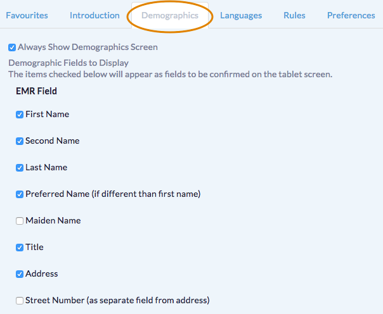Go to the Languages tab
This screenshot has height=314, width=383.
[x=241, y=15]
